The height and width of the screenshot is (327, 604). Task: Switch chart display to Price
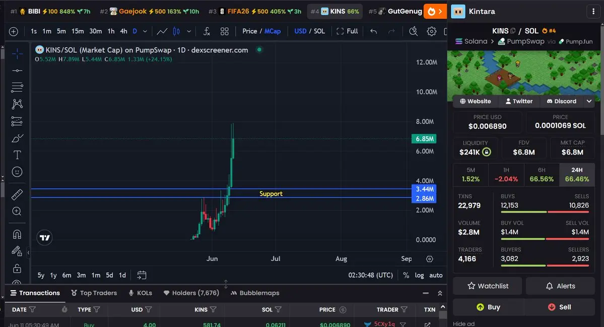click(x=249, y=31)
